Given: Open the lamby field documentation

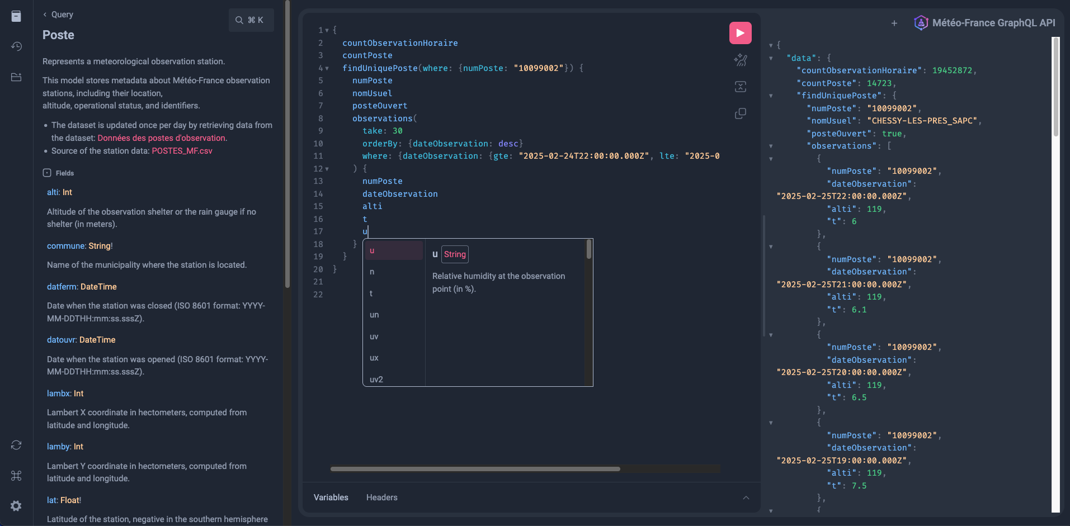Looking at the screenshot, I should (59, 447).
